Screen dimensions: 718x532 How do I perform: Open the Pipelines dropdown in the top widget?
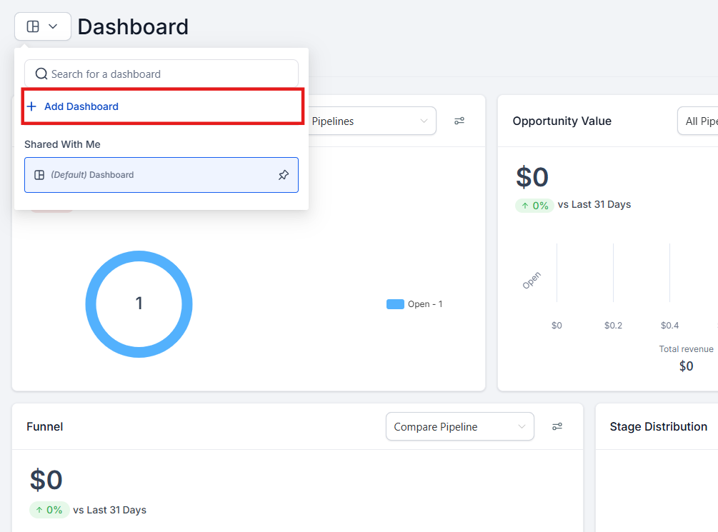372,121
